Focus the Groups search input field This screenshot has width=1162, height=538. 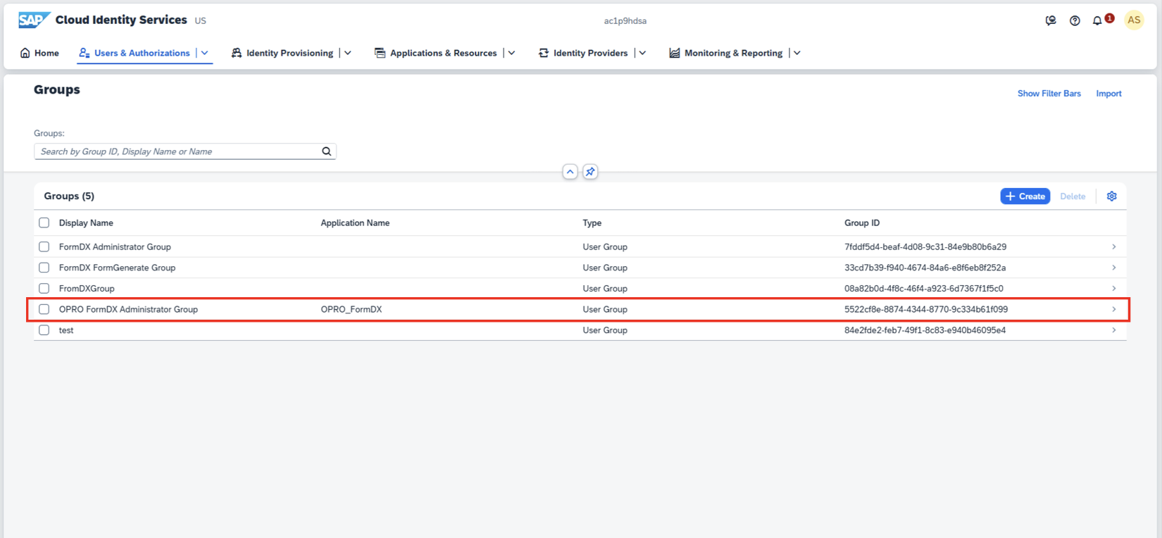176,151
